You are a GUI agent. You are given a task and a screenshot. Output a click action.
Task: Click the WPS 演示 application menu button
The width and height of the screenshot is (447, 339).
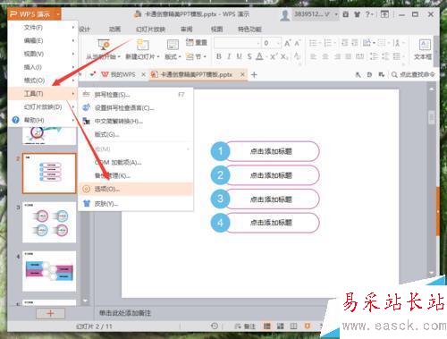point(30,14)
